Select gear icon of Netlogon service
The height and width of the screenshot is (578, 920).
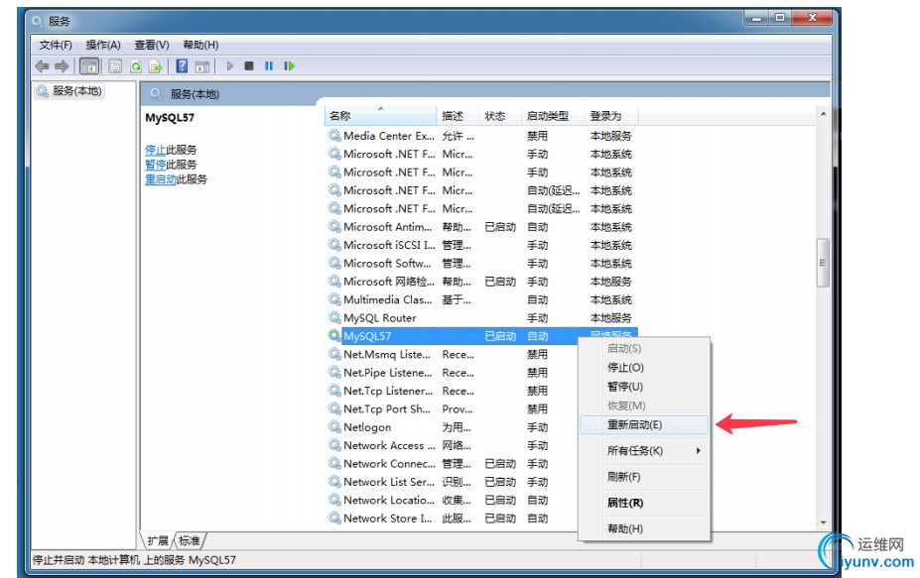(334, 426)
